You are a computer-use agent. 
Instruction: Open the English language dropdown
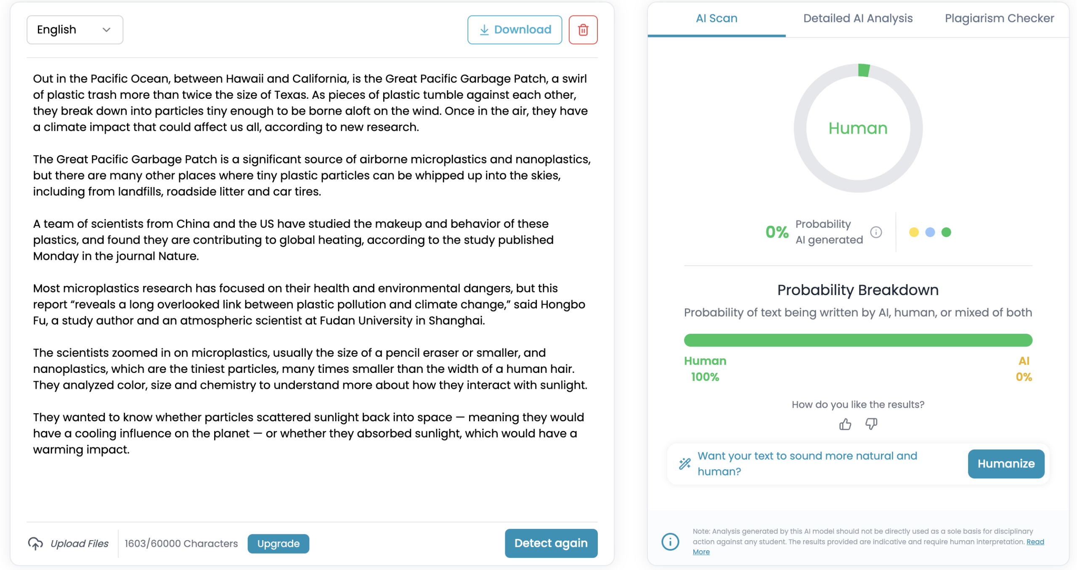75,30
